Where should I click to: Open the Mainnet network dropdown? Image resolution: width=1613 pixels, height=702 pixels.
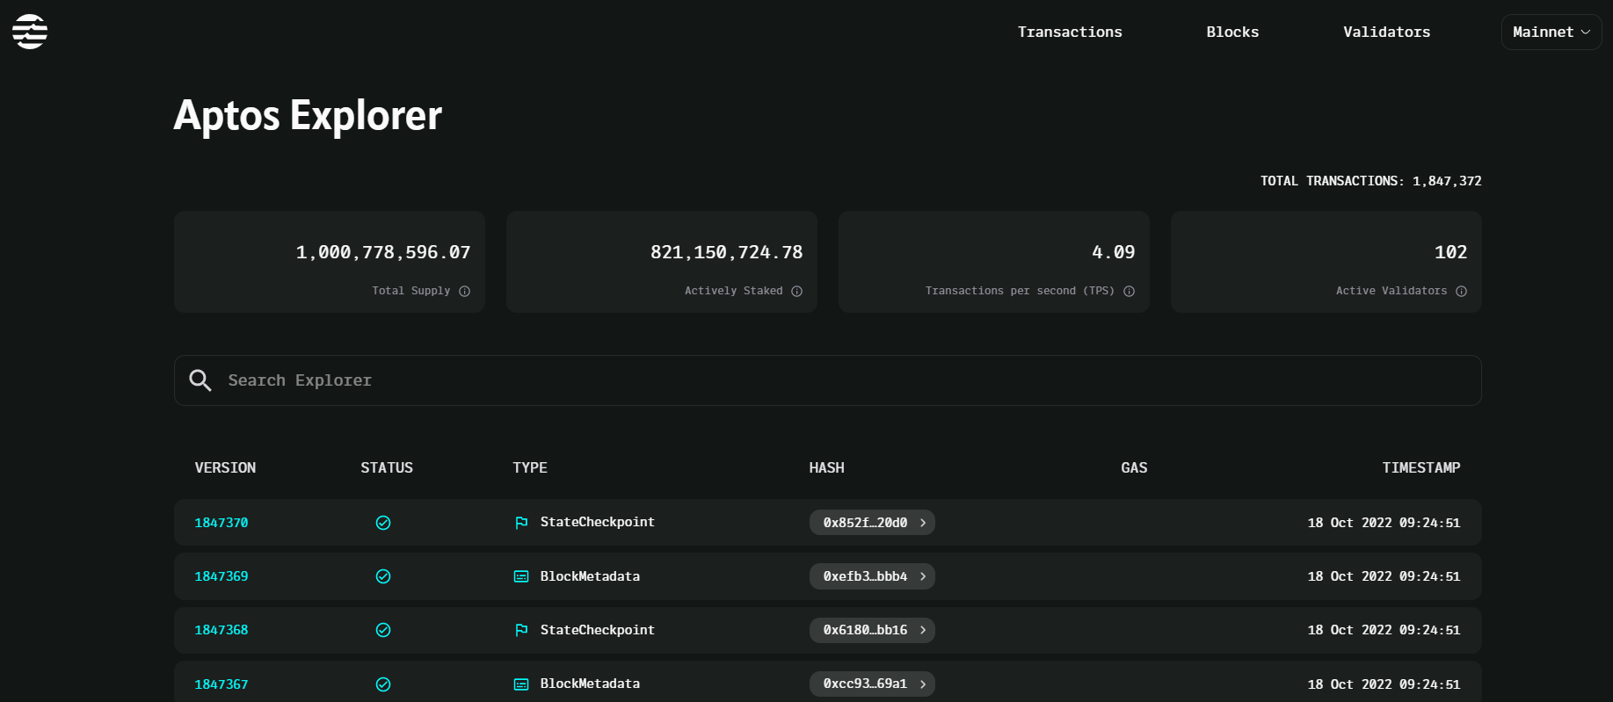[x=1551, y=33]
